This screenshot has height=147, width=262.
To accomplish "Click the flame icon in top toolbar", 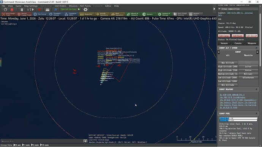I will (x=12, y=10).
